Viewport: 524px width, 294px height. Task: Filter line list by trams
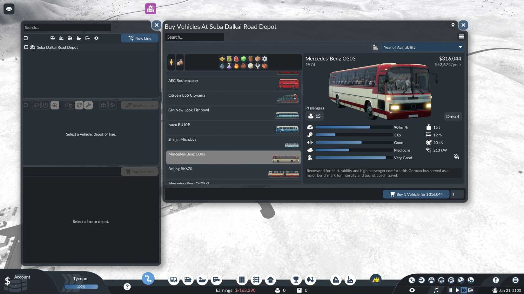(61, 38)
